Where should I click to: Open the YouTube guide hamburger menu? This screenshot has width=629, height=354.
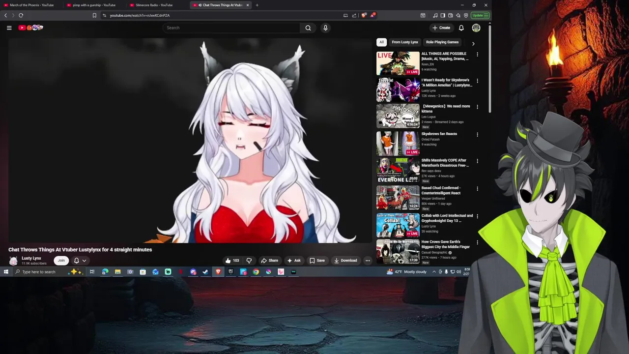[x=9, y=28]
